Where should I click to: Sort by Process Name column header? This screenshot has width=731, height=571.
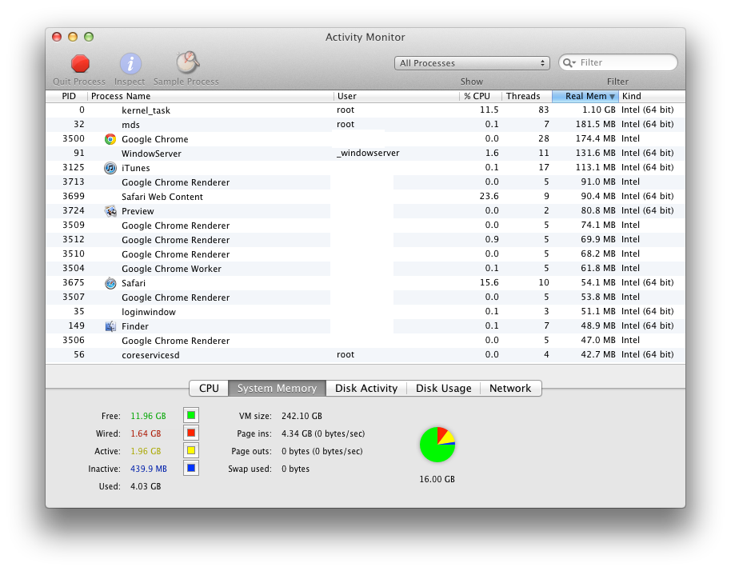[x=210, y=96]
